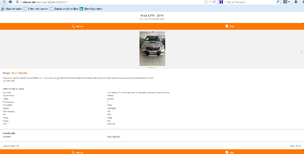Click the Novo Progresso municipality value
This screenshot has height=154, width=304.
pos(113,137)
